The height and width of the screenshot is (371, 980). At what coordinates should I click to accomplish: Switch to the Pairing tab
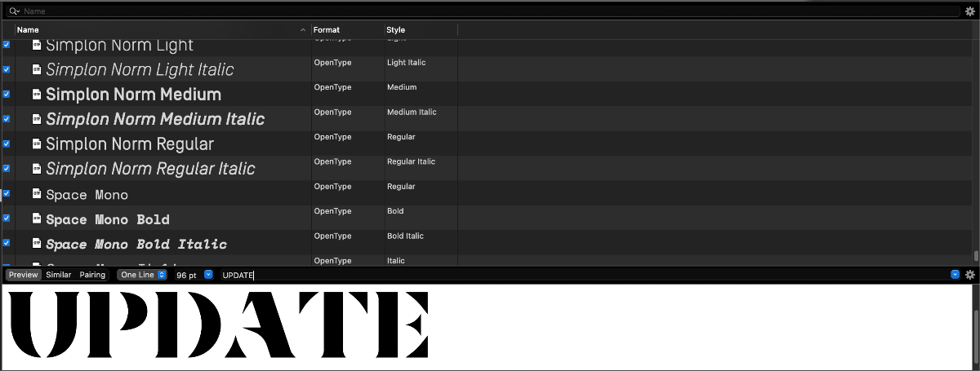92,275
